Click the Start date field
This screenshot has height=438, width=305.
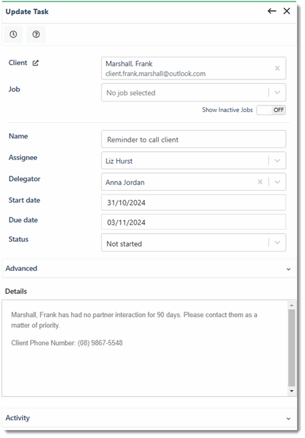(194, 202)
